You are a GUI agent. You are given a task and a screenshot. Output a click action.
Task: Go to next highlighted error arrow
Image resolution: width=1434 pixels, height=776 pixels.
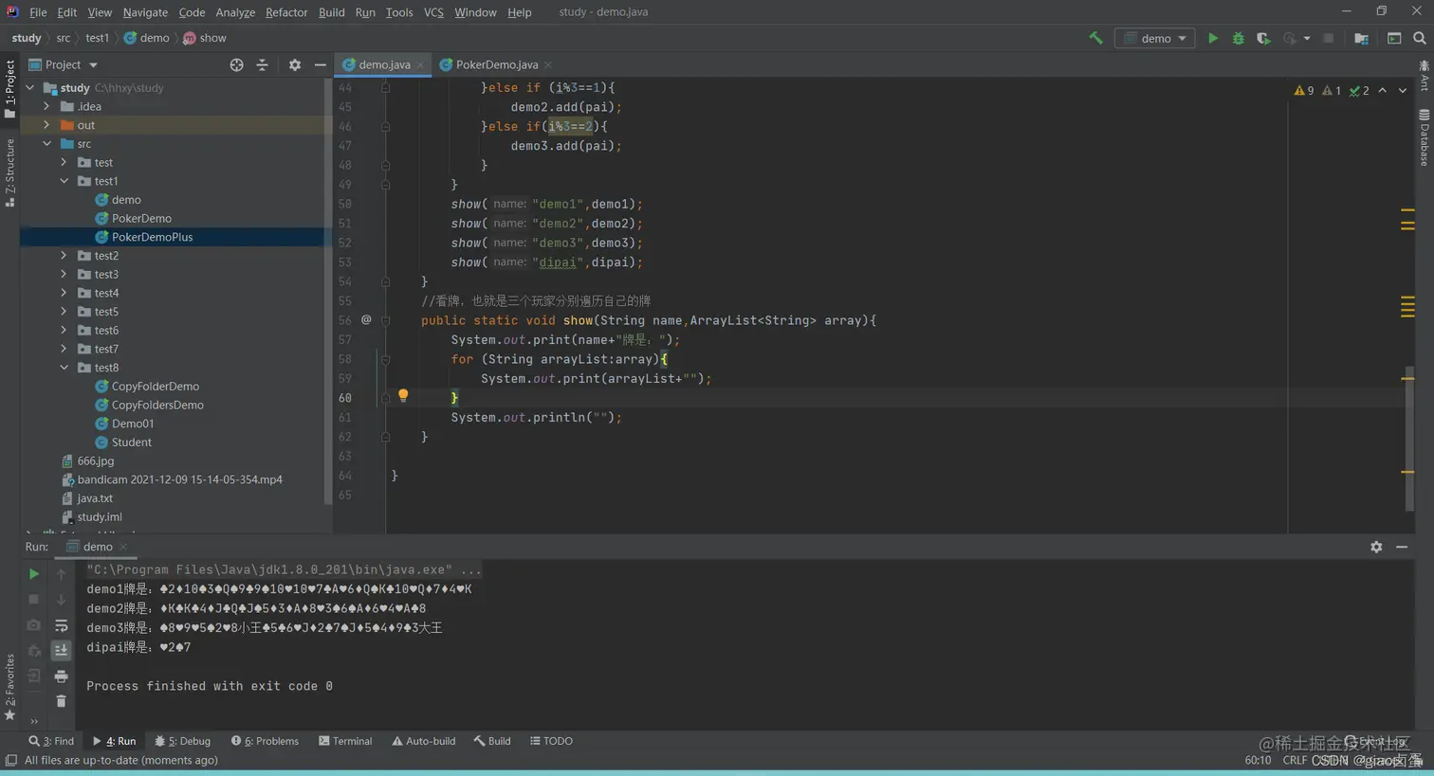pyautogui.click(x=1403, y=91)
